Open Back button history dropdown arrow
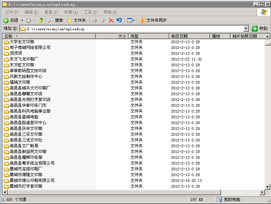The image size is (271, 204). pos(22,21)
